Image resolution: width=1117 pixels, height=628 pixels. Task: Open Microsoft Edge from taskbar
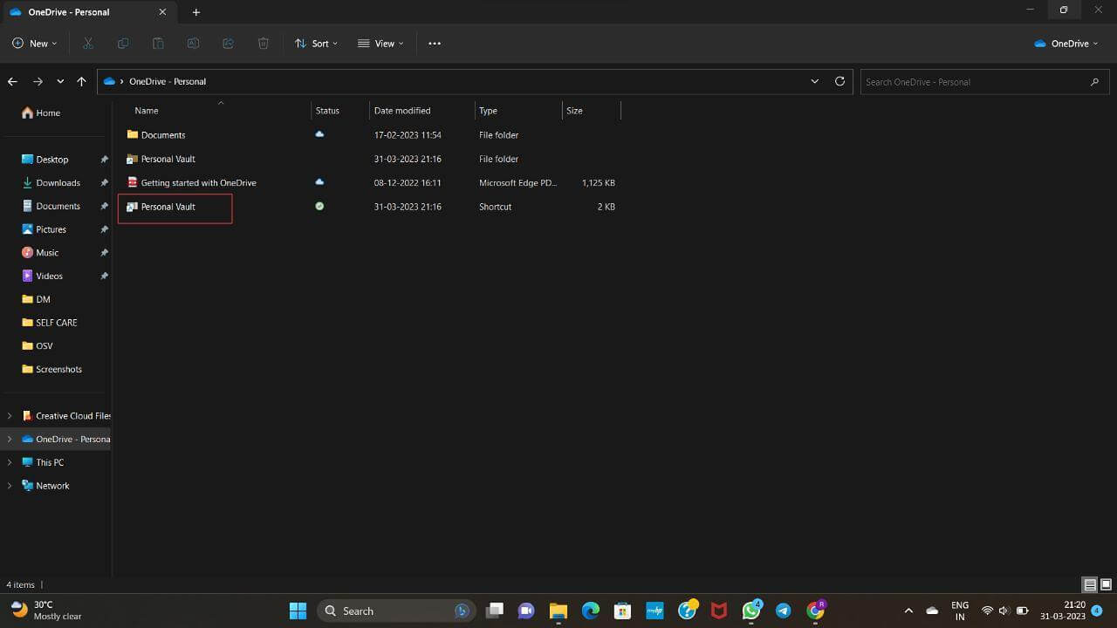(x=591, y=611)
